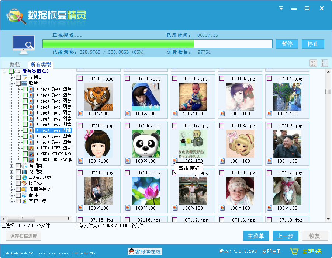The image size is (332, 258).
Task: Enable the 照片类 category checkbox
Action: [x=18, y=83]
